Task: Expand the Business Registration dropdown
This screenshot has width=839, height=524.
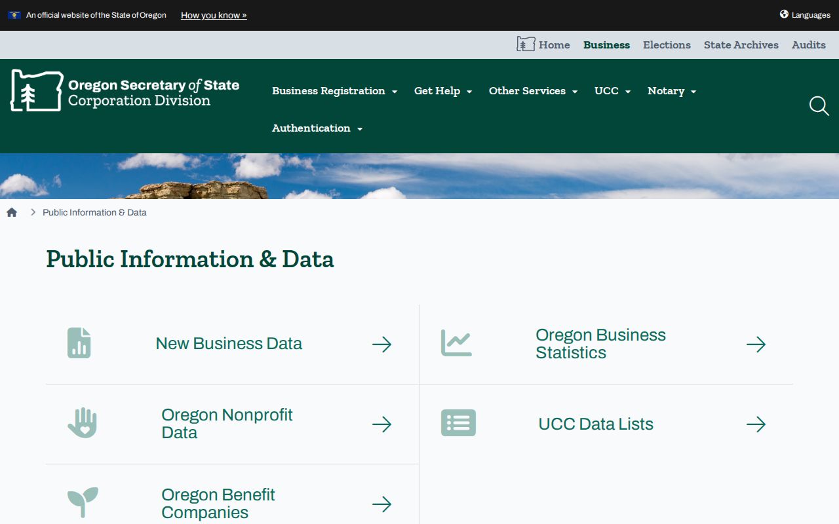Action: (x=335, y=91)
